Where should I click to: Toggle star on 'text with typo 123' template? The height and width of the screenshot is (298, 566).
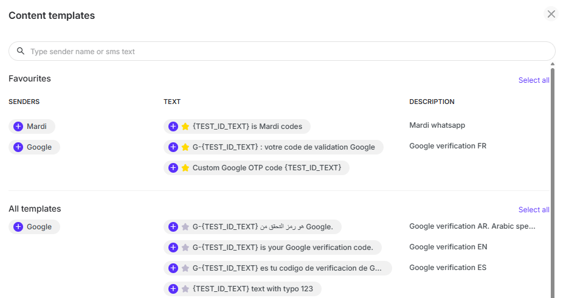(185, 289)
